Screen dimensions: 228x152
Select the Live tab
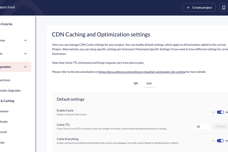(149, 83)
